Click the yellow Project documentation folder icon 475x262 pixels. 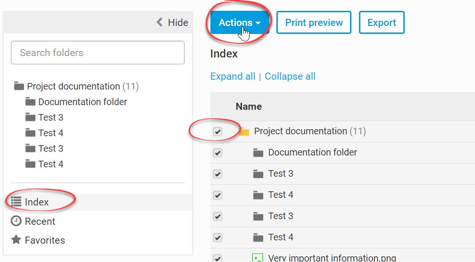[244, 131]
